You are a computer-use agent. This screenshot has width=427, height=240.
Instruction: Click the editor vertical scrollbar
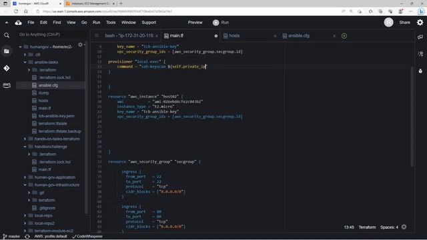412,117
